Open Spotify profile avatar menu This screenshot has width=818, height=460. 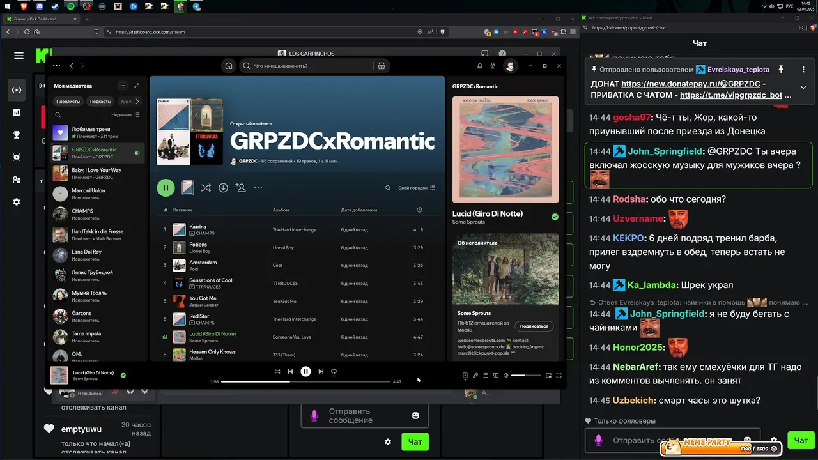[510, 66]
